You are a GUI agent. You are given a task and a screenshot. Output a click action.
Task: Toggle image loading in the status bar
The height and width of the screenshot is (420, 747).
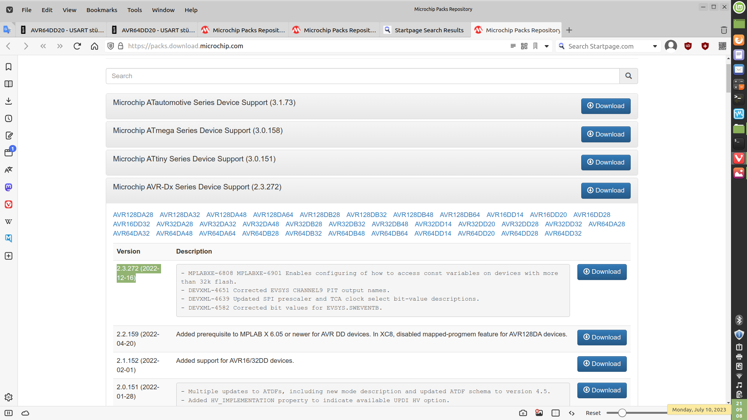(539, 413)
